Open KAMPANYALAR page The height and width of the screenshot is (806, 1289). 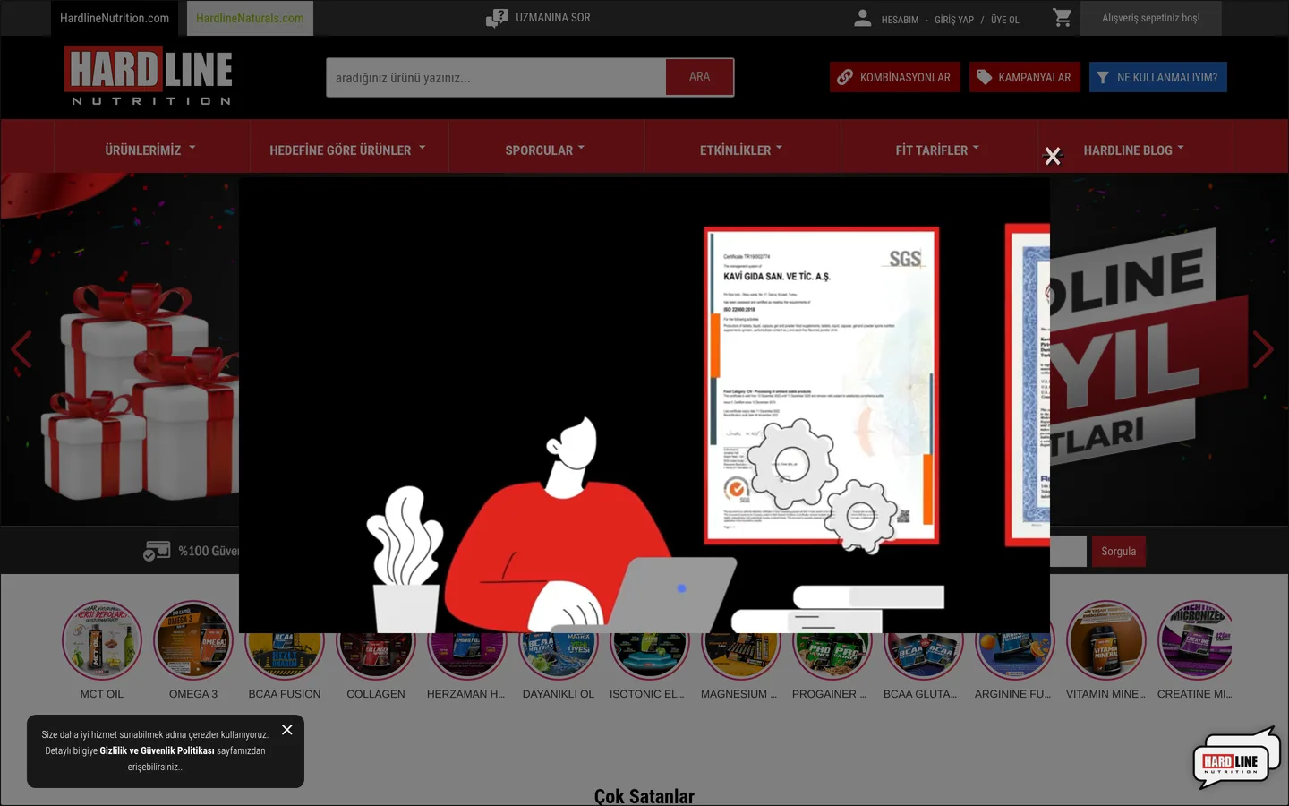coord(1025,77)
